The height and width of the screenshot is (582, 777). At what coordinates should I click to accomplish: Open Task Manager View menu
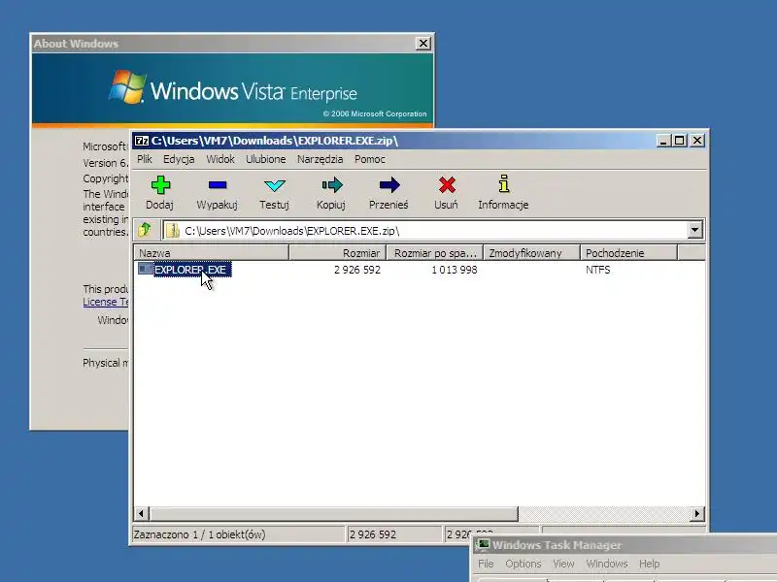tap(563, 564)
